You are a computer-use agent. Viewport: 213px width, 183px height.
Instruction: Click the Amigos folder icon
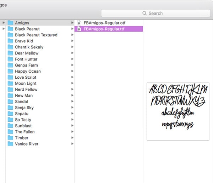pos(10,23)
